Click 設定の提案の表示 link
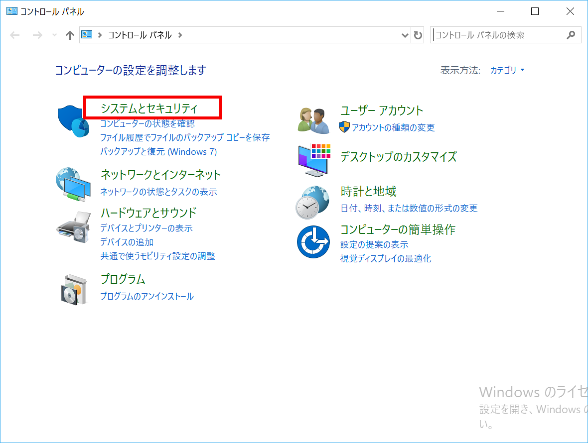588x443 pixels. click(x=374, y=244)
